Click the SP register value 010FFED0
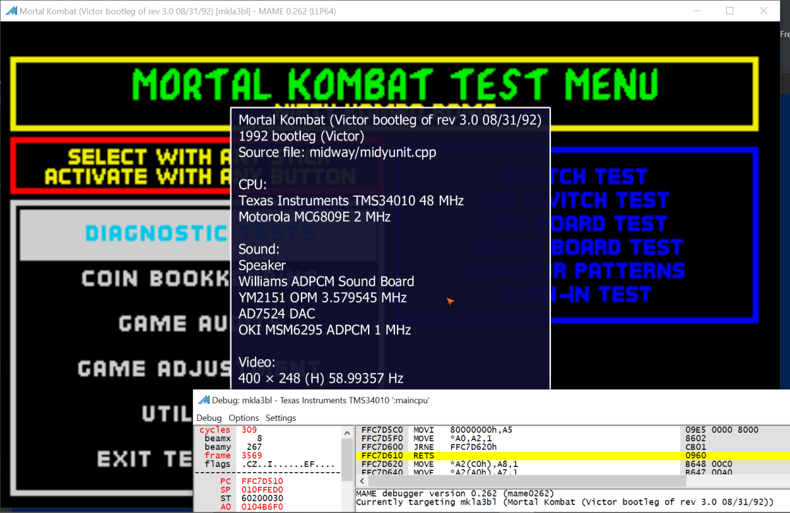The image size is (790, 513). 262,490
